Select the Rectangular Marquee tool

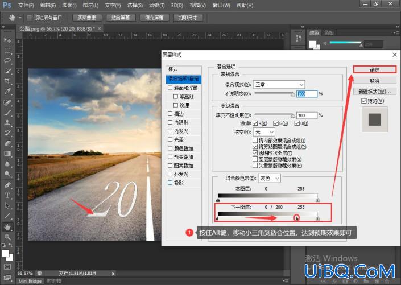[x=7, y=51]
